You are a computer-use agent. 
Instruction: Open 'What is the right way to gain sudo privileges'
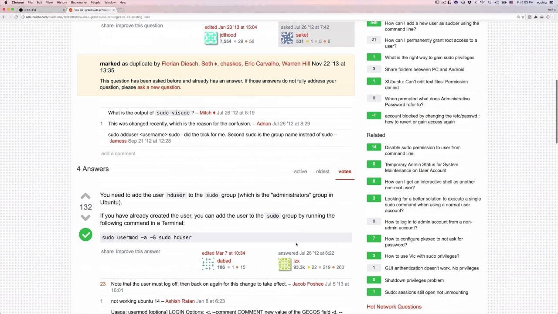pyautogui.click(x=429, y=58)
